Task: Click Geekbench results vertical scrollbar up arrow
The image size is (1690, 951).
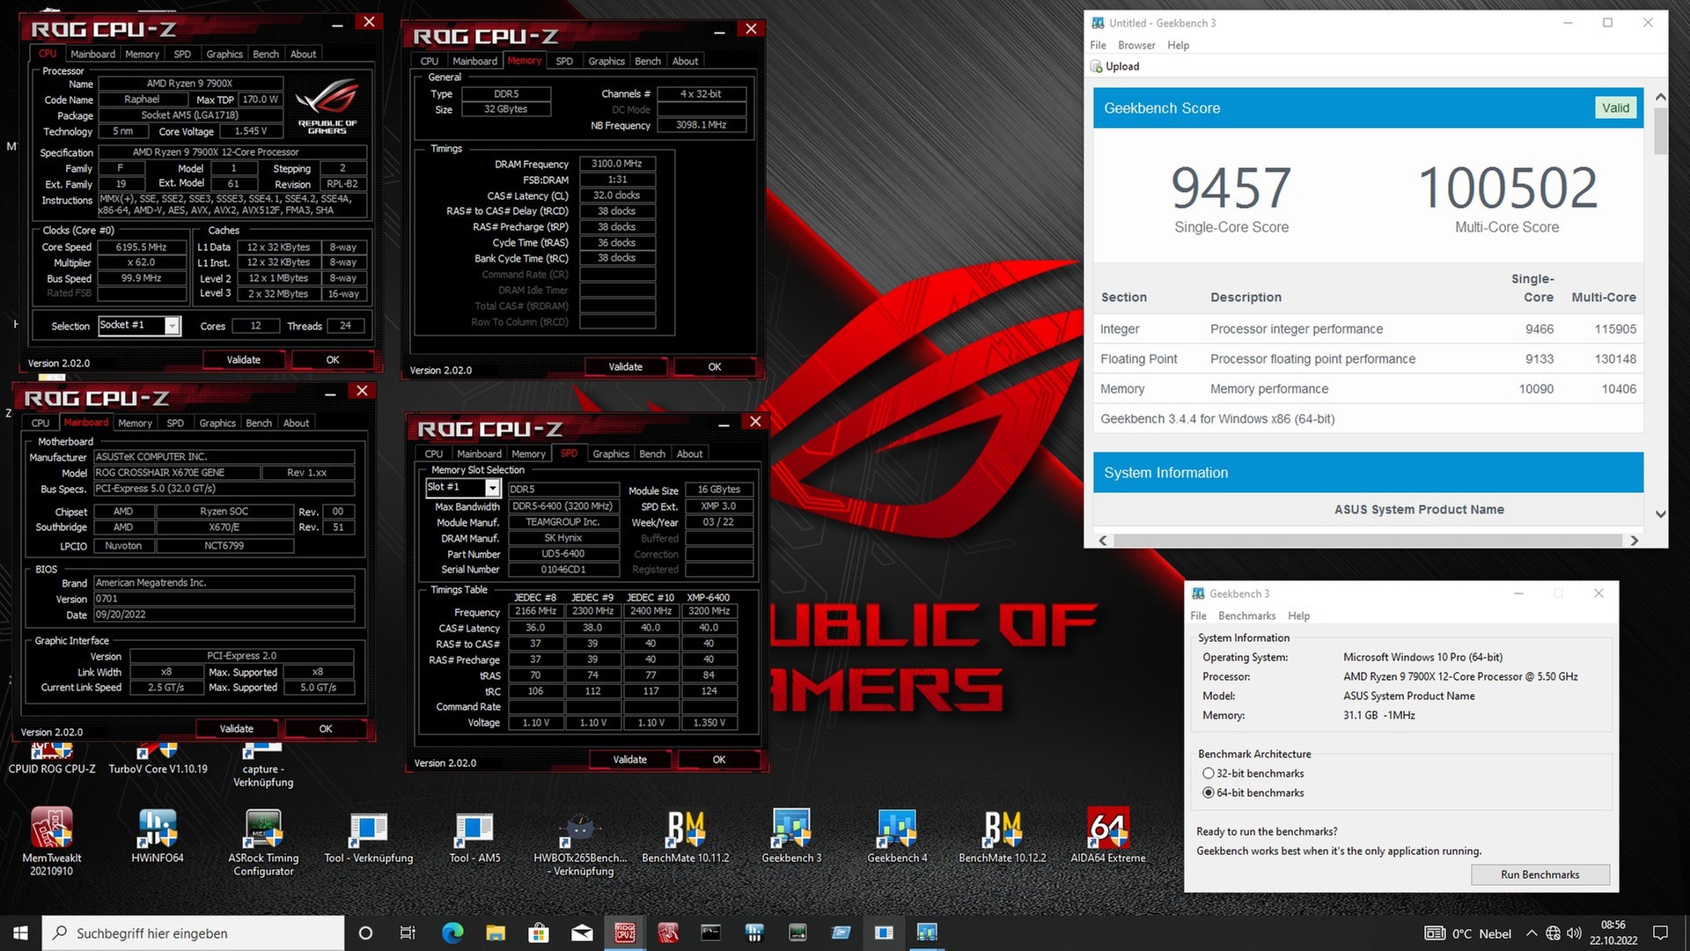Action: (1660, 97)
